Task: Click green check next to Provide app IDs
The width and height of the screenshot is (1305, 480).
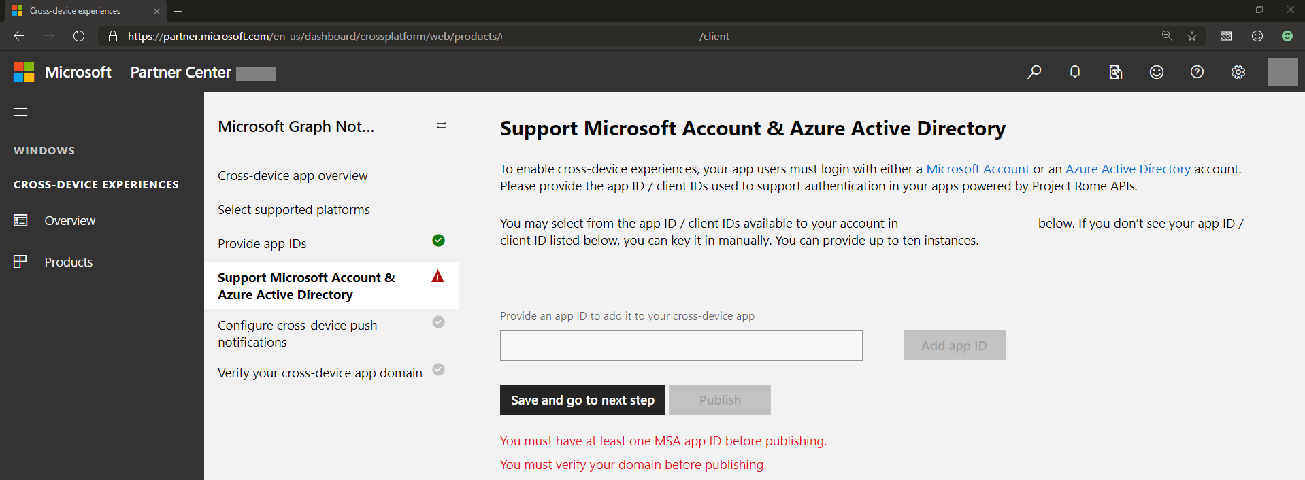Action: pos(439,240)
